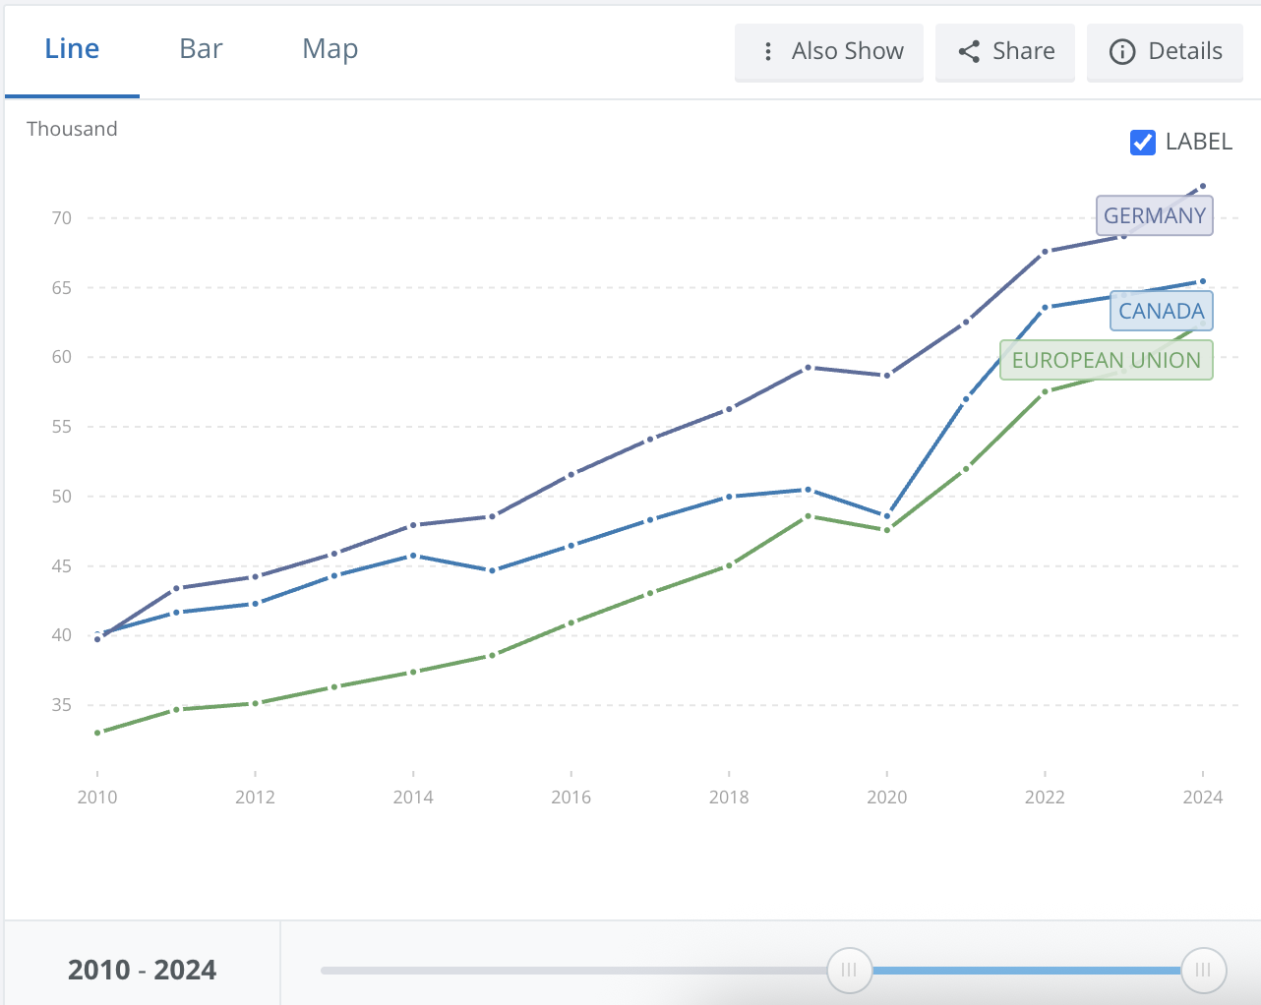Image resolution: width=1261 pixels, height=1005 pixels.
Task: Click the right year-range slider handle
Action: 1203,971
